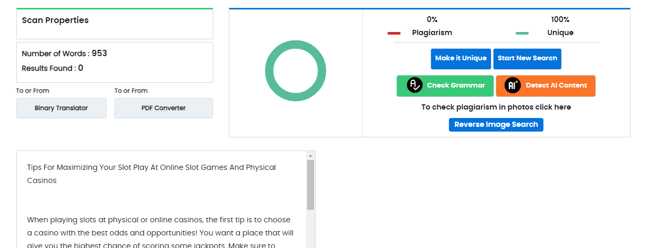Click the AI icon on the orange button
Image resolution: width=650 pixels, height=248 pixels.
click(512, 85)
